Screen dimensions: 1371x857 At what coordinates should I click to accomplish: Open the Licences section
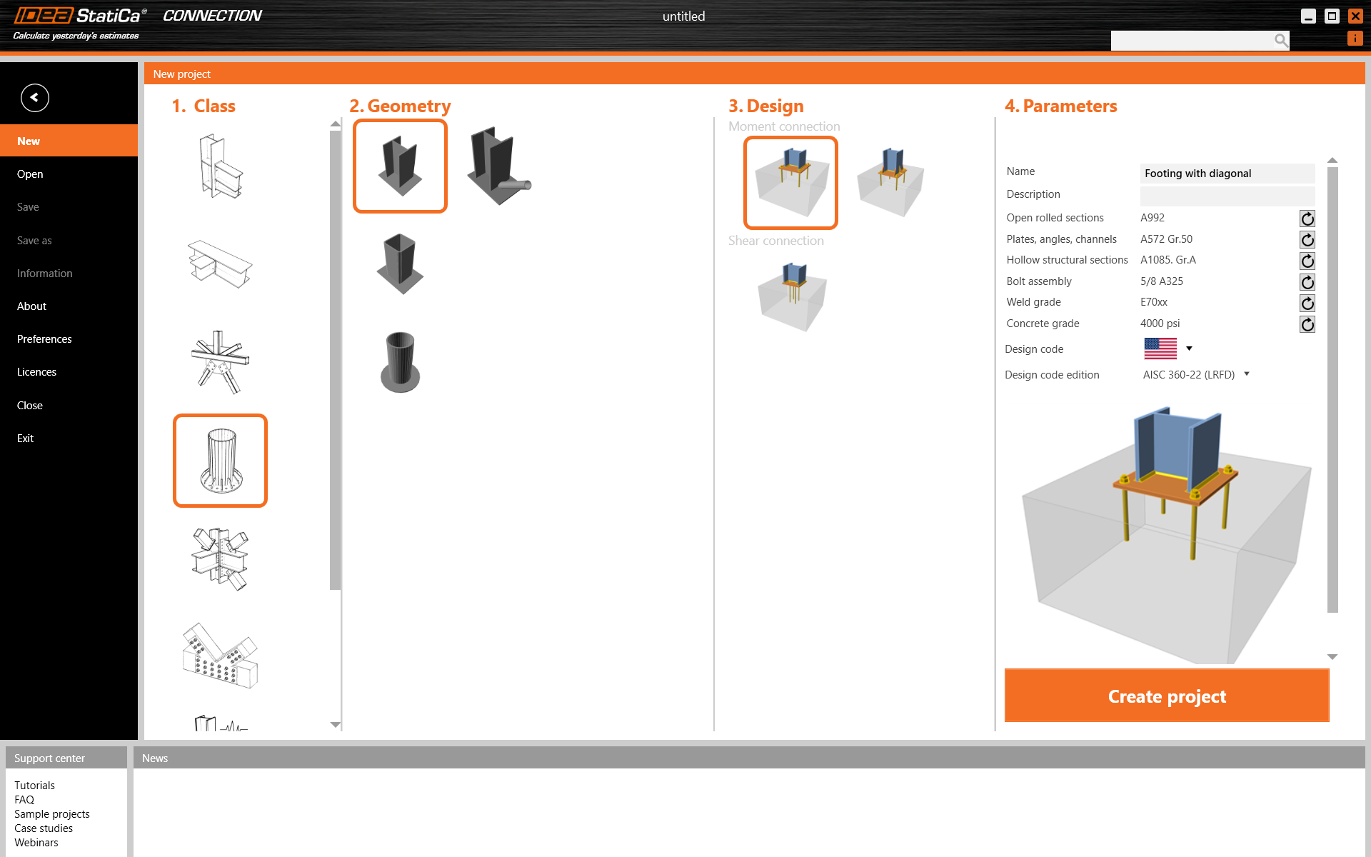click(x=36, y=371)
